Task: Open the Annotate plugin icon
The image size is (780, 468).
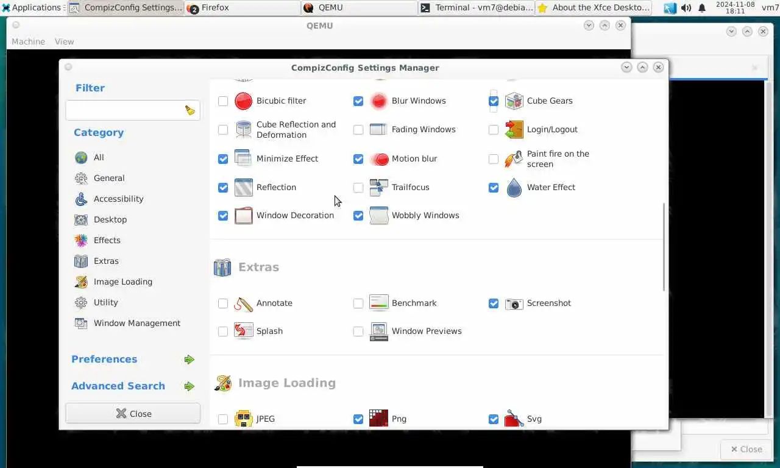Action: click(243, 303)
